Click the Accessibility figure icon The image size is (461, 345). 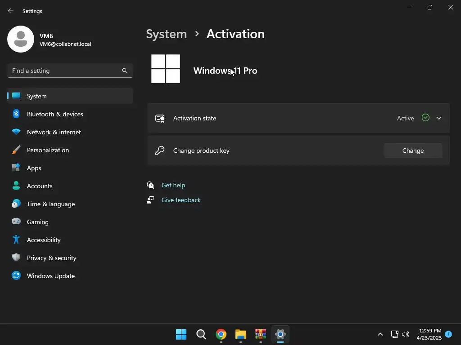[x=16, y=240]
